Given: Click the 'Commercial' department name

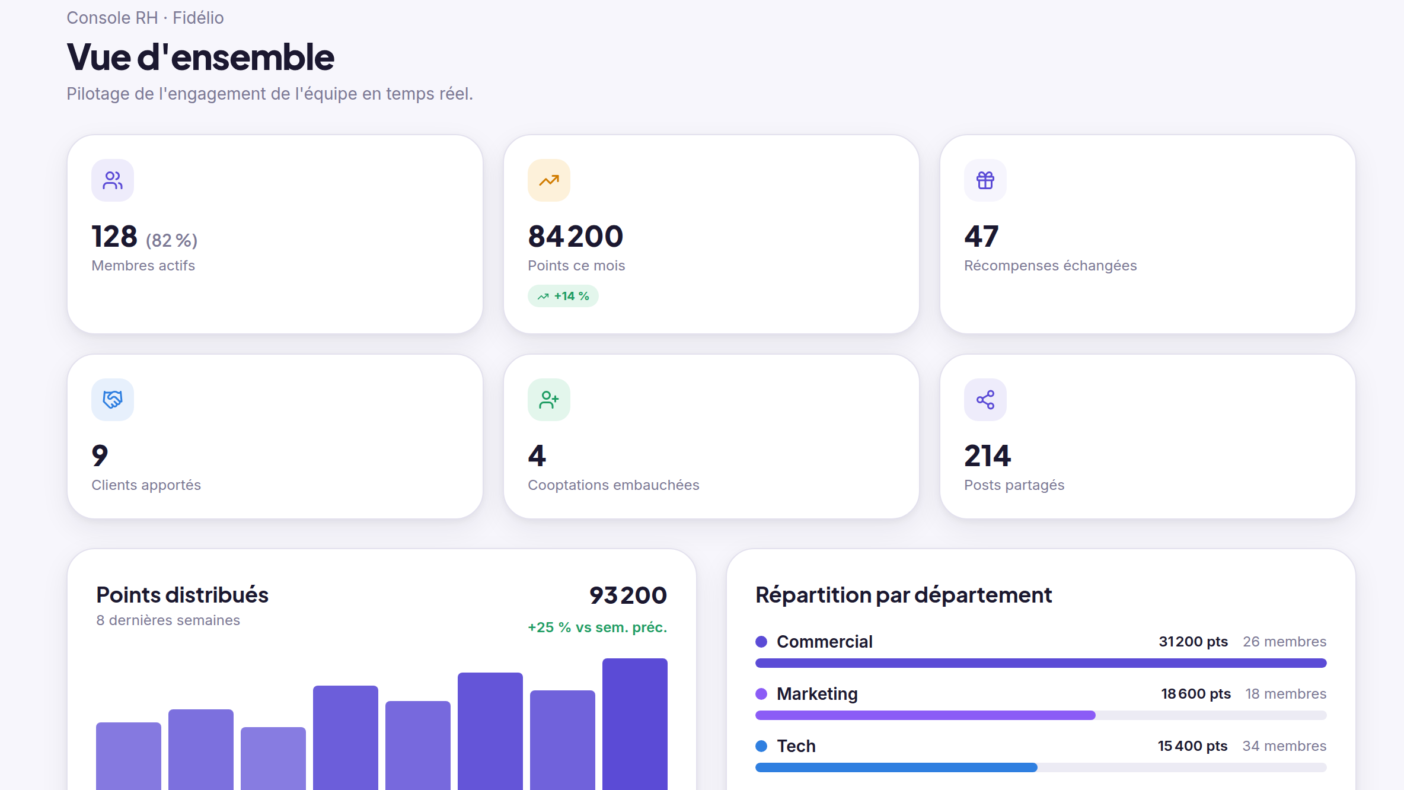Looking at the screenshot, I should pyautogui.click(x=825, y=642).
